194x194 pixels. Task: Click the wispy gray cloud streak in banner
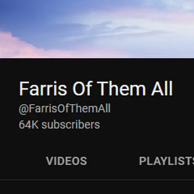[124, 29]
